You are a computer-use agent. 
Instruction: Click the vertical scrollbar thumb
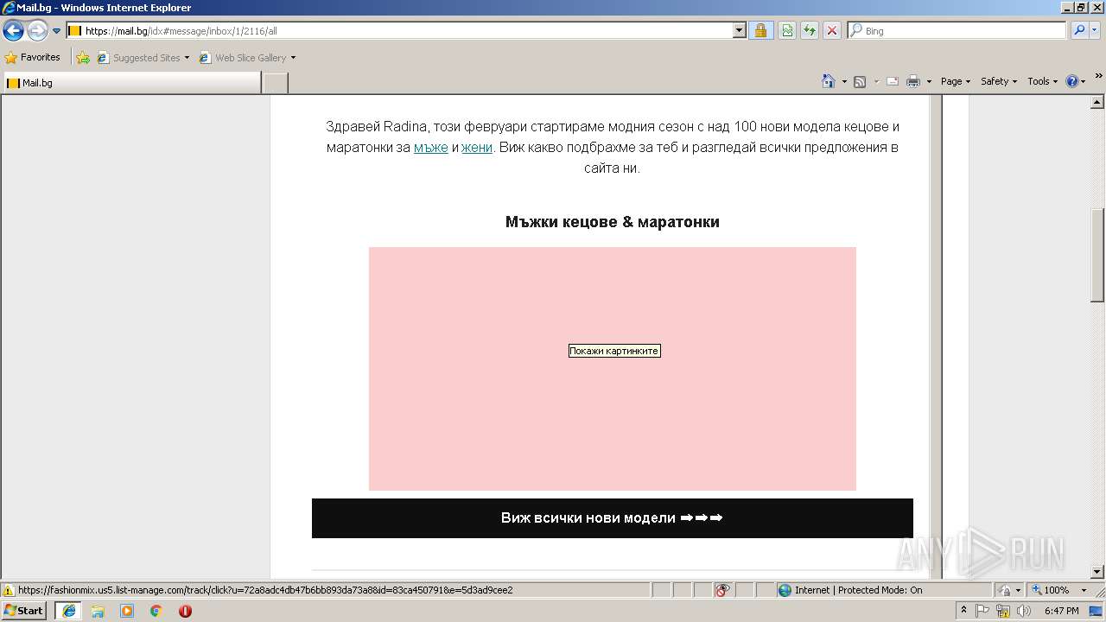click(1097, 256)
